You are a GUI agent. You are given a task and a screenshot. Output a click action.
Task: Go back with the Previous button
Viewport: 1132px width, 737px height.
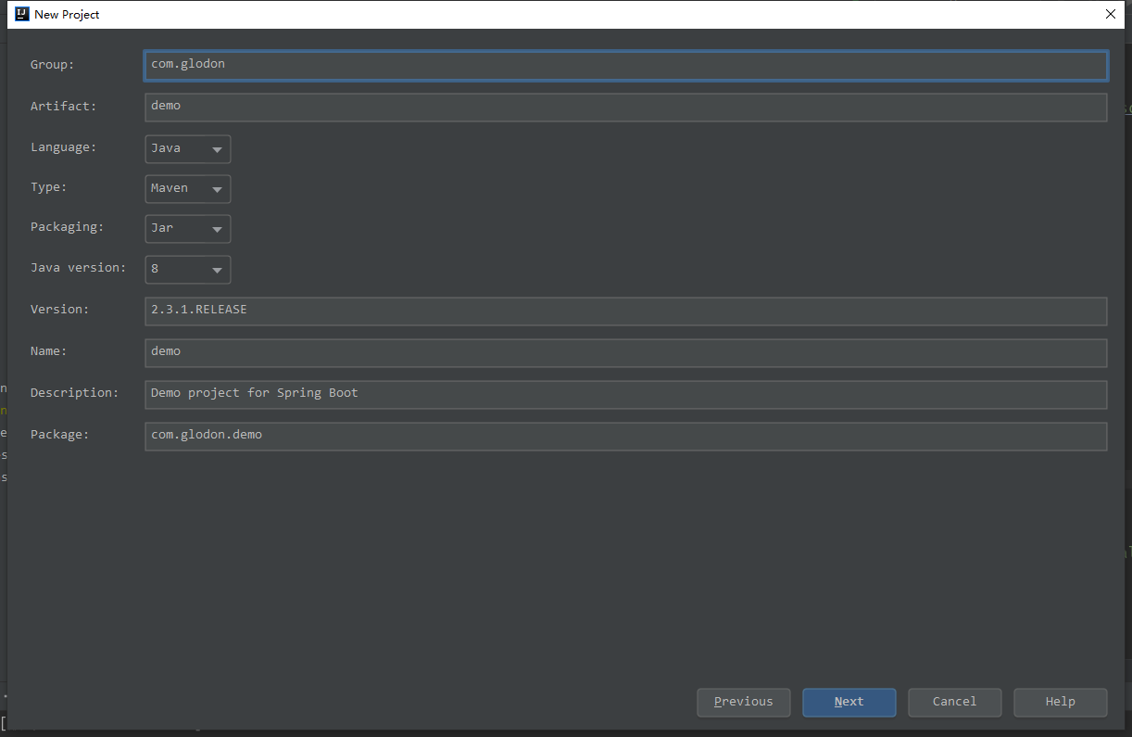743,702
